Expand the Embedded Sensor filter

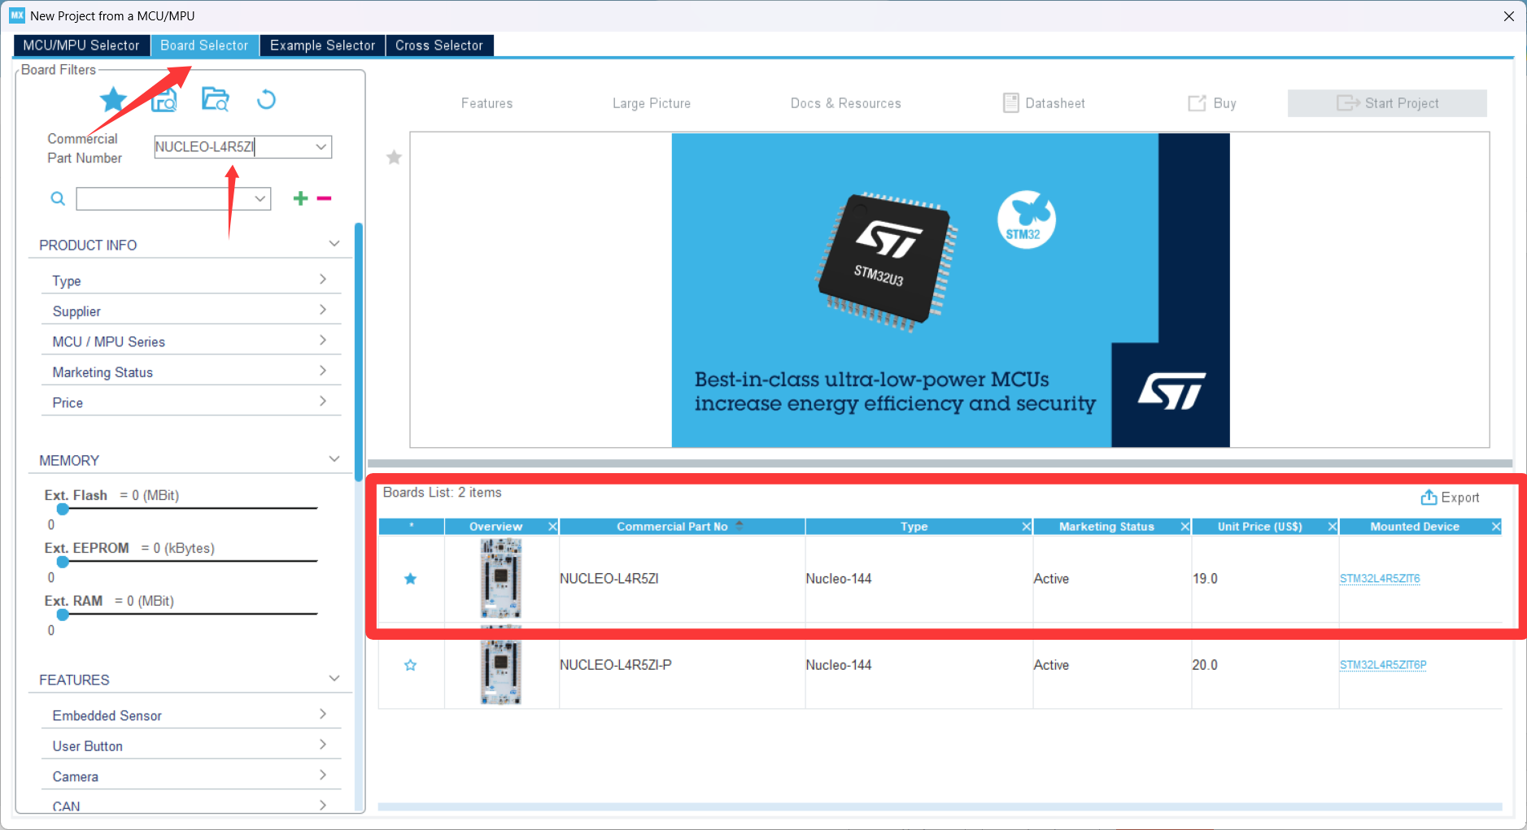(x=323, y=715)
